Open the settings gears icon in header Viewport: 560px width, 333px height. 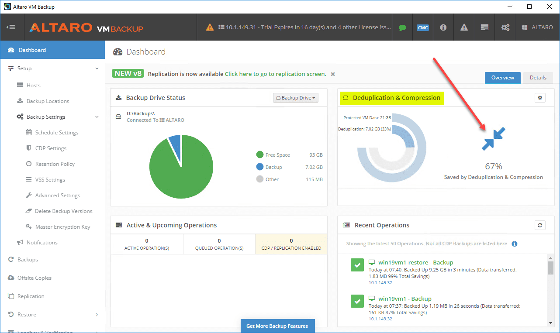[x=505, y=27]
